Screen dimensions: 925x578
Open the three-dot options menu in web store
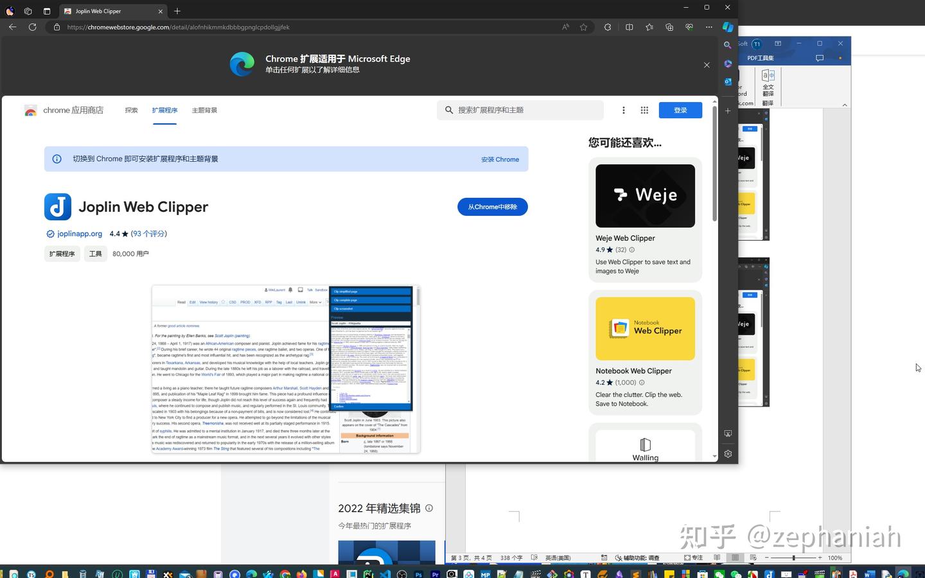point(623,110)
